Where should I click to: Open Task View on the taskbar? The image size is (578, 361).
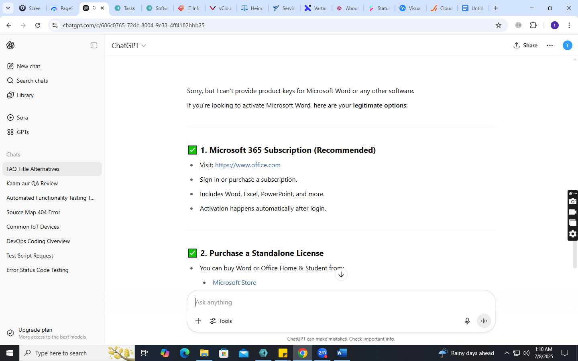click(144, 353)
